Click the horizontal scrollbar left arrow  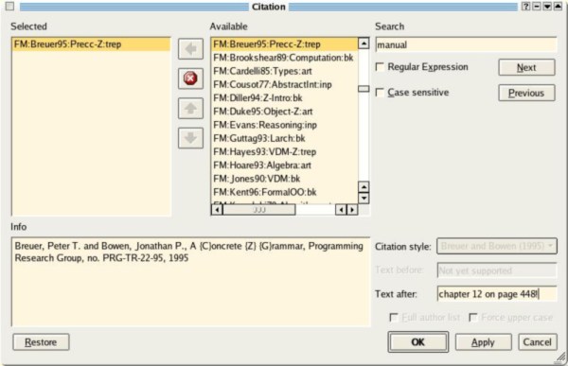coord(217,210)
